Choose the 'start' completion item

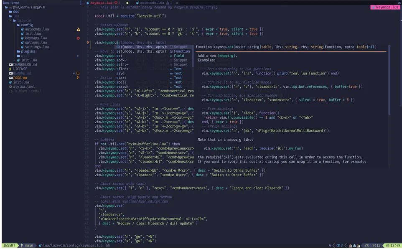[x=153, y=78]
